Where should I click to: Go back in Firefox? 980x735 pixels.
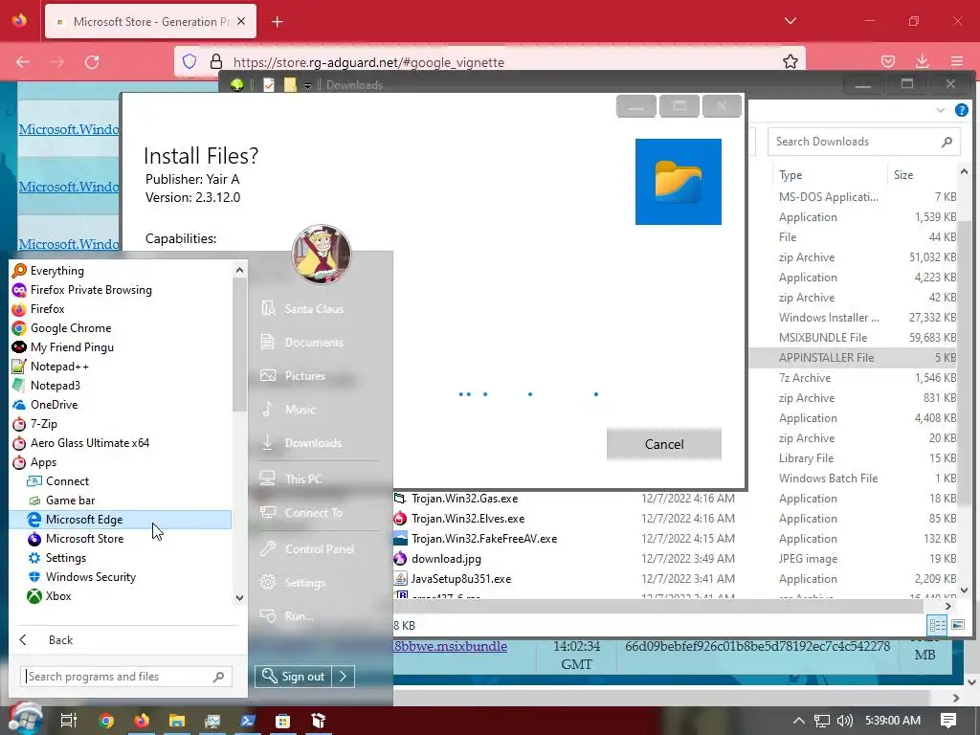(23, 62)
